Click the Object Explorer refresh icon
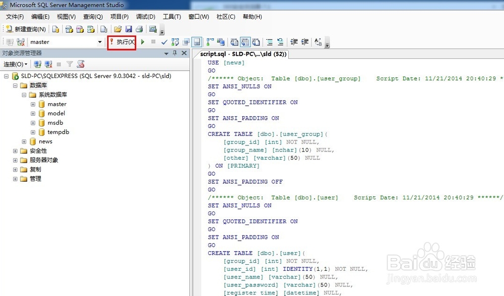Viewport: 504px width, 296px height. point(81,64)
